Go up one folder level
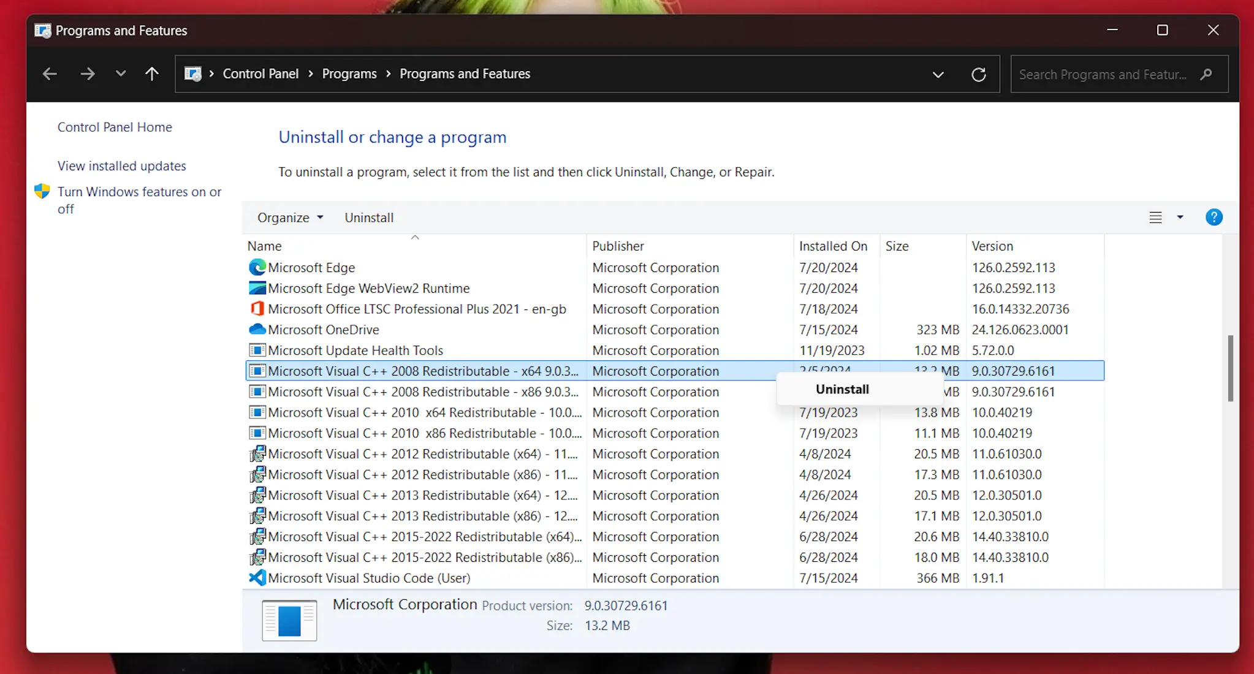This screenshot has height=674, width=1254. (x=152, y=74)
